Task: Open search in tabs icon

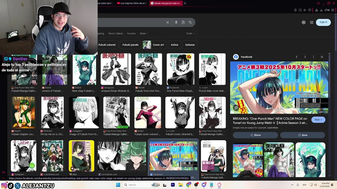Action: pyautogui.click(x=318, y=3)
